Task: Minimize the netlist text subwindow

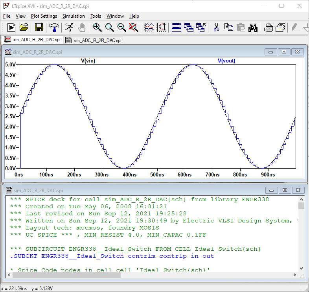Action: (272, 190)
